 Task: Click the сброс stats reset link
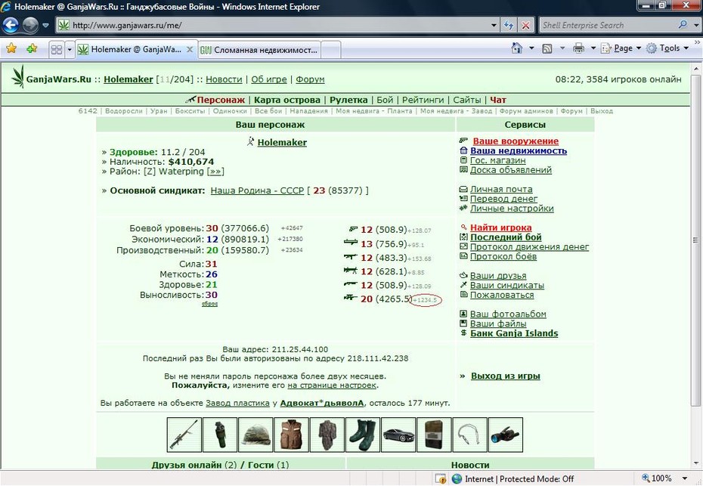pyautogui.click(x=209, y=304)
